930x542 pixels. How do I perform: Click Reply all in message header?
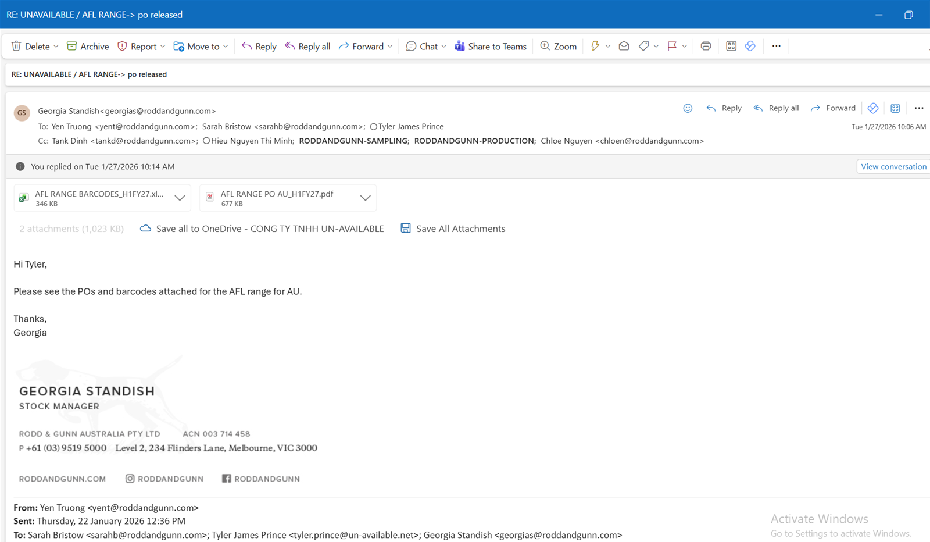pyautogui.click(x=776, y=108)
